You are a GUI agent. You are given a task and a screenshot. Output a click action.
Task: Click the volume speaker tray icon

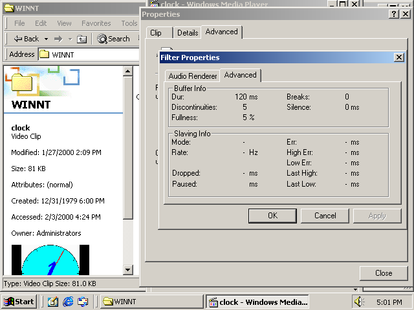(x=359, y=302)
